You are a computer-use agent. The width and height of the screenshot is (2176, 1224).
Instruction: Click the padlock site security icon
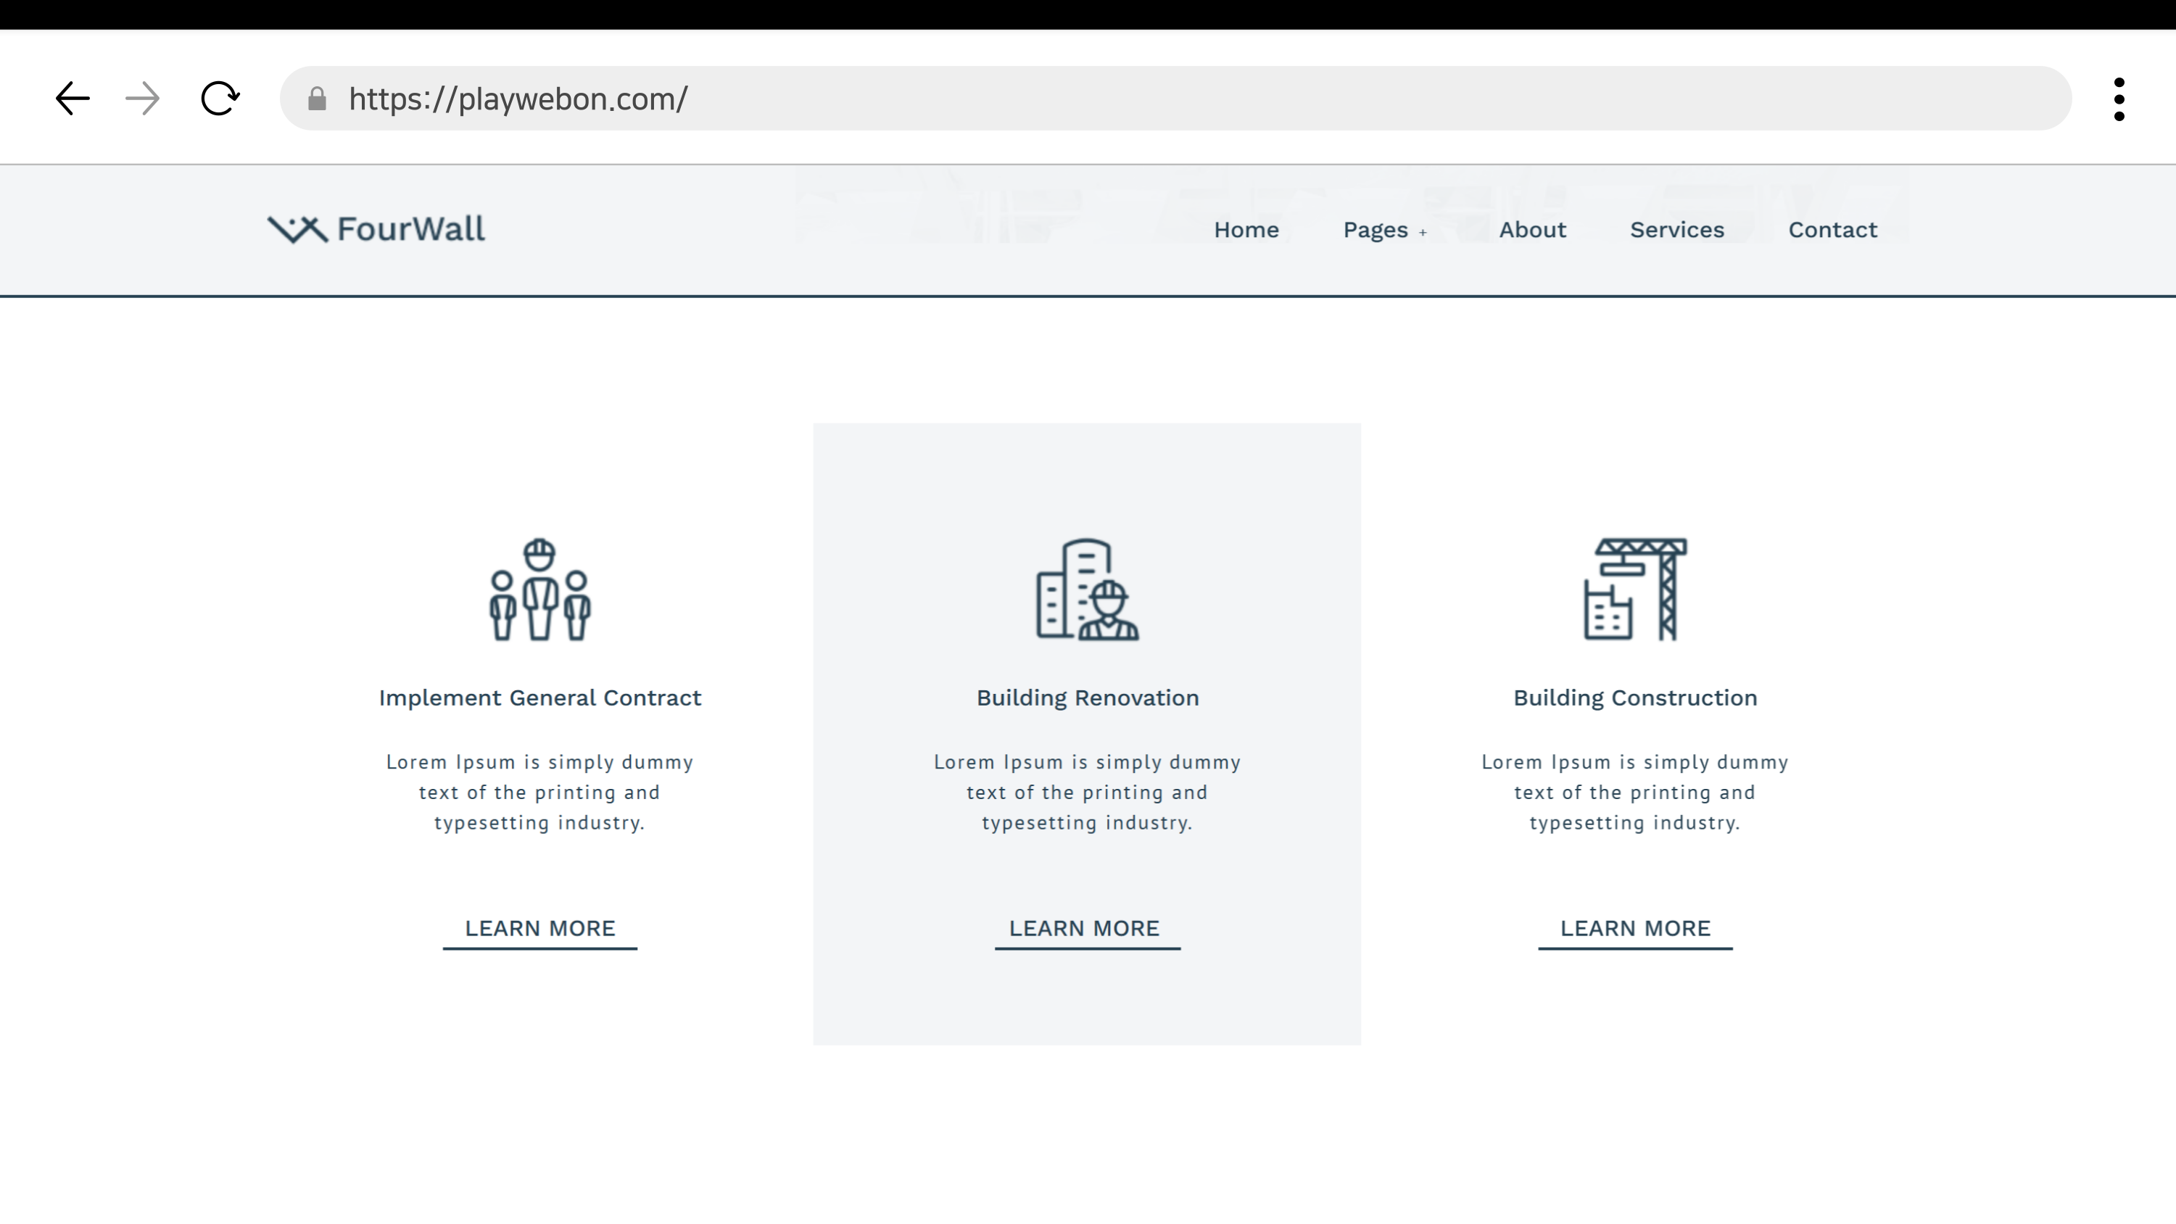tap(317, 99)
